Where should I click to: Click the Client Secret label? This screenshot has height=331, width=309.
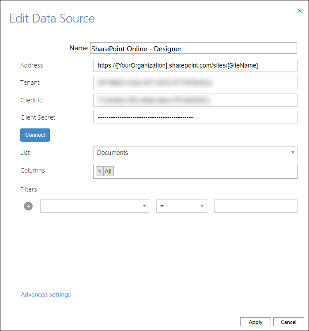[x=38, y=117]
